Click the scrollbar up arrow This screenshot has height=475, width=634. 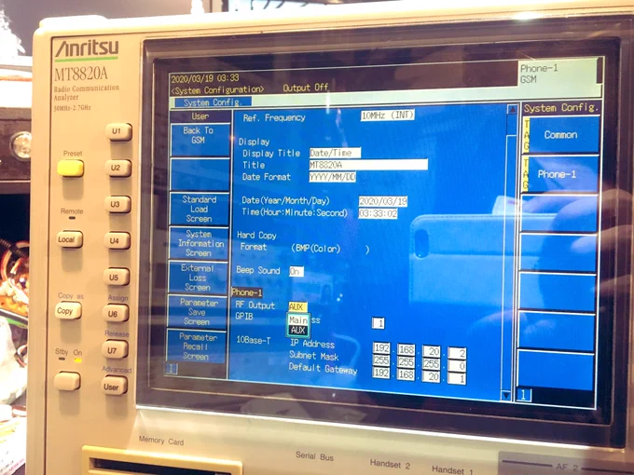[512, 110]
